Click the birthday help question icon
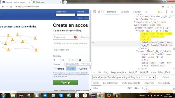The image size is (175, 98). (x=80, y=60)
